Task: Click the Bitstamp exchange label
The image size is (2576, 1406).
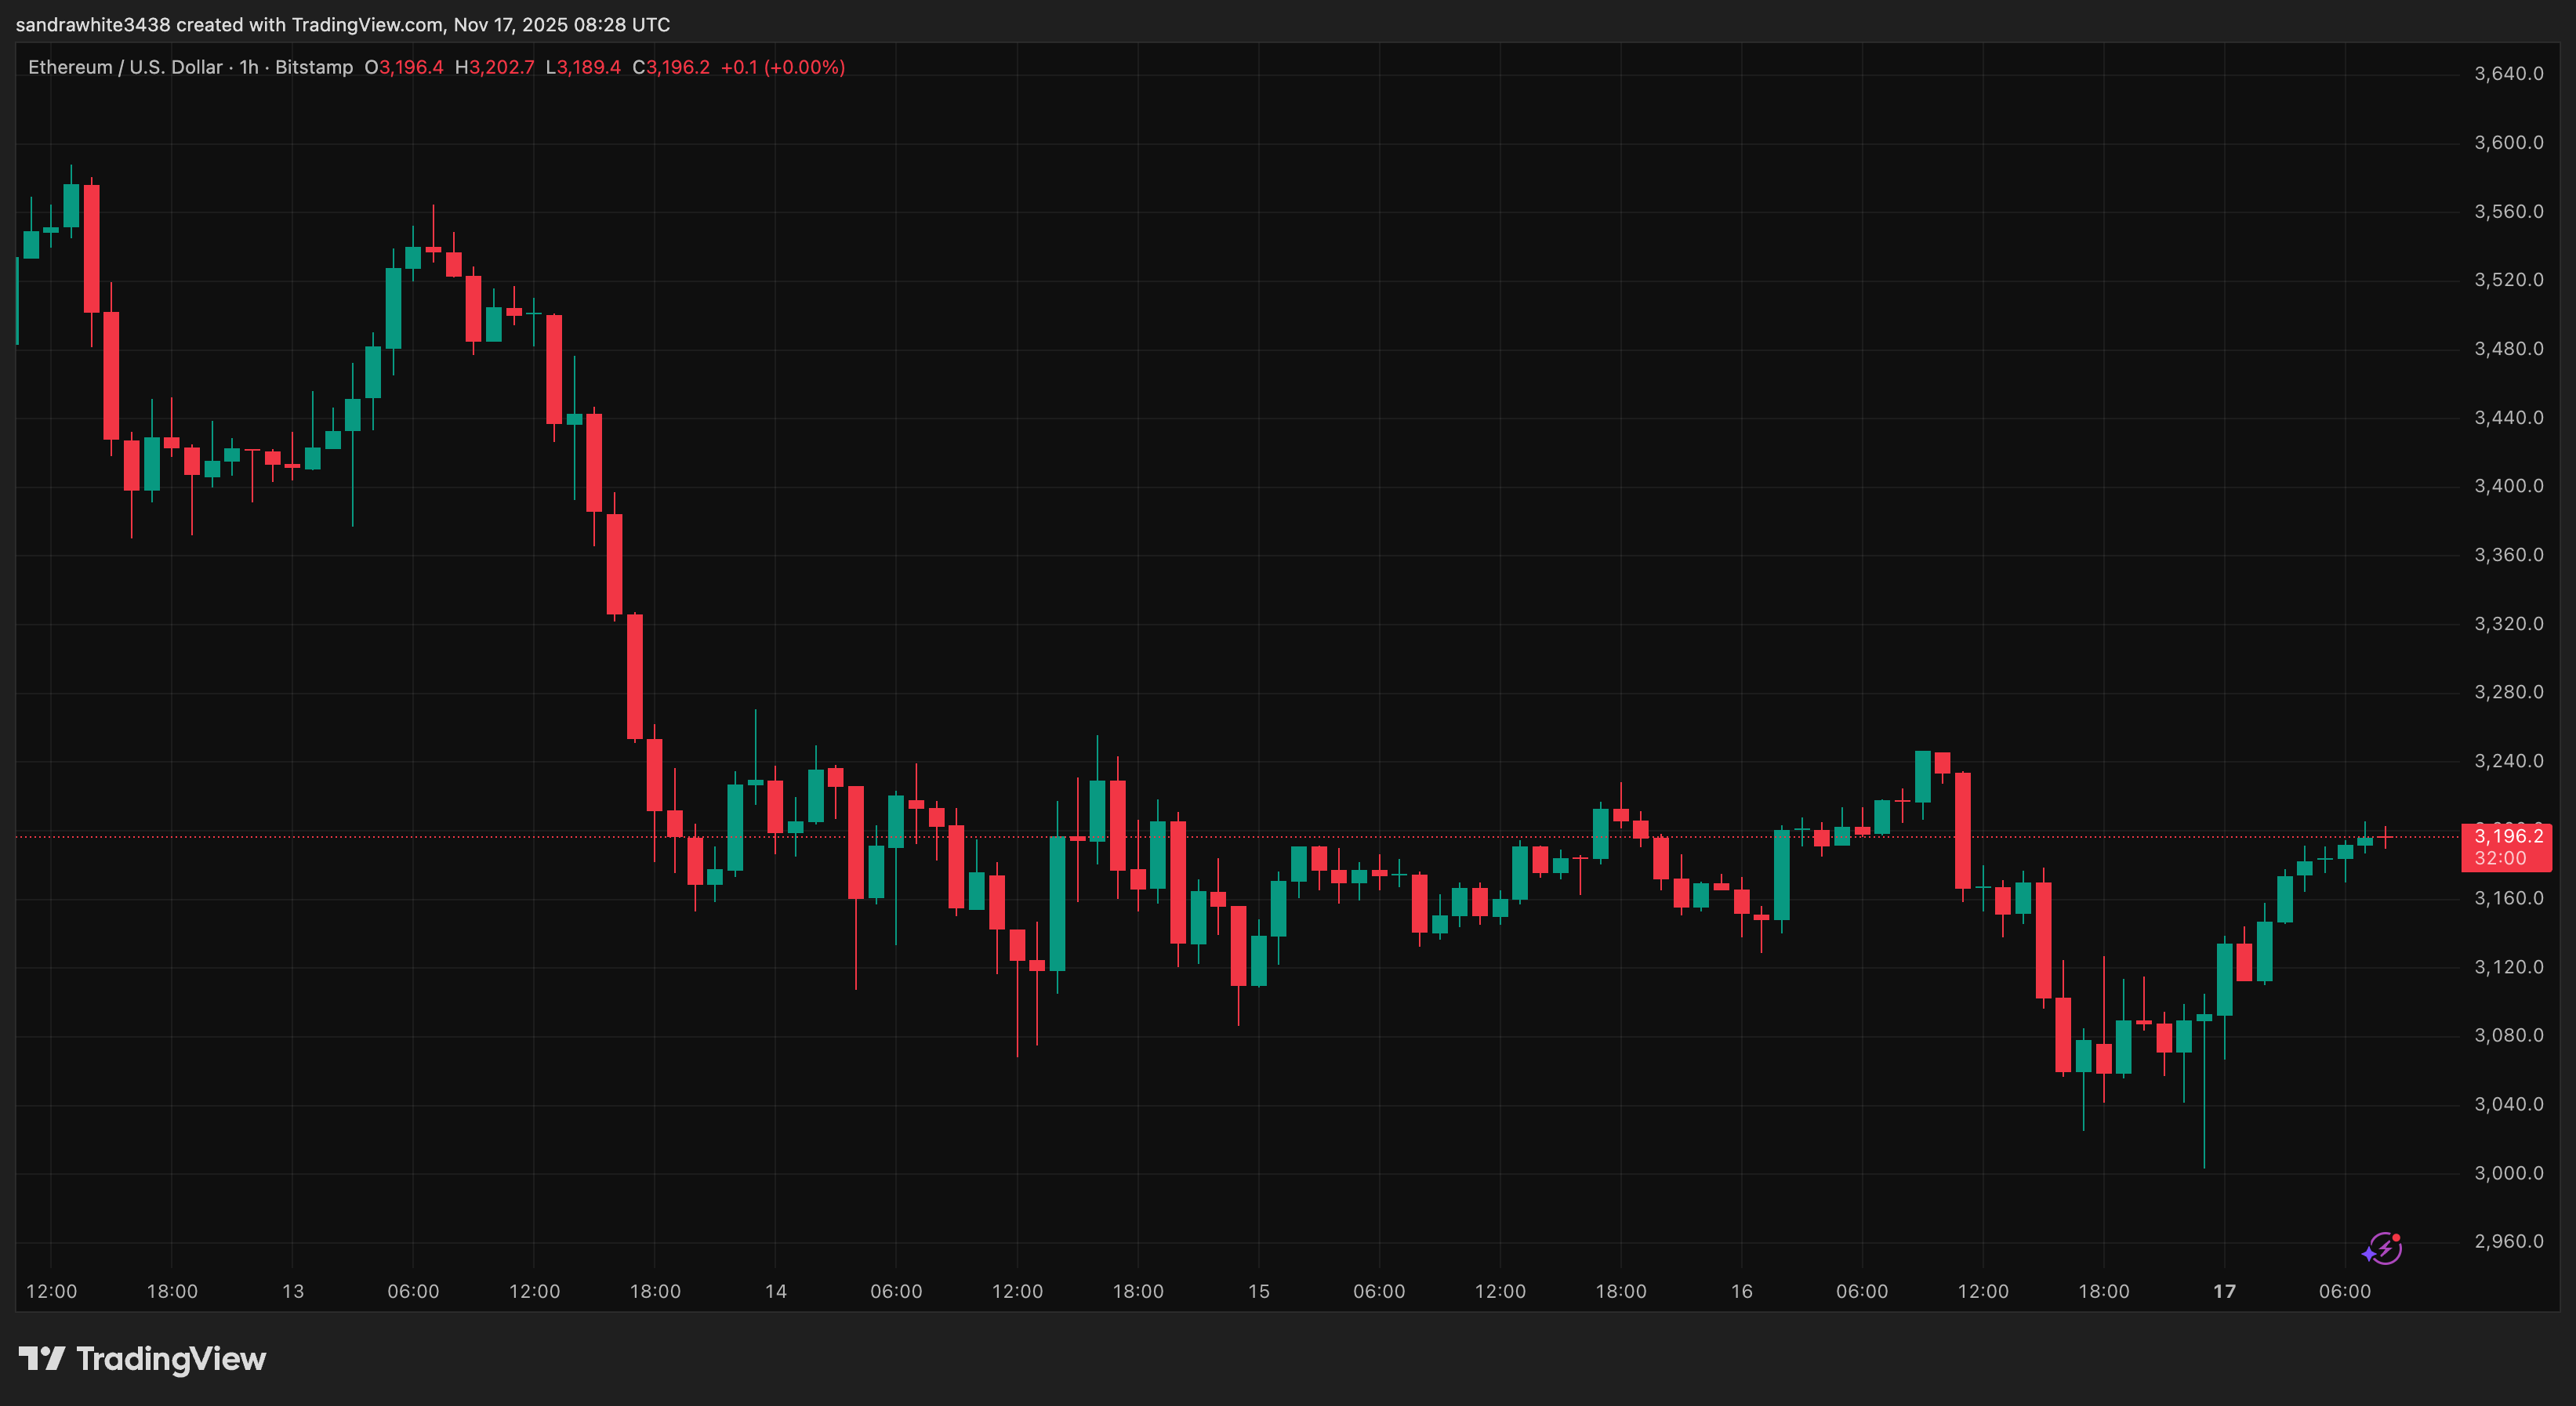Action: (x=315, y=67)
